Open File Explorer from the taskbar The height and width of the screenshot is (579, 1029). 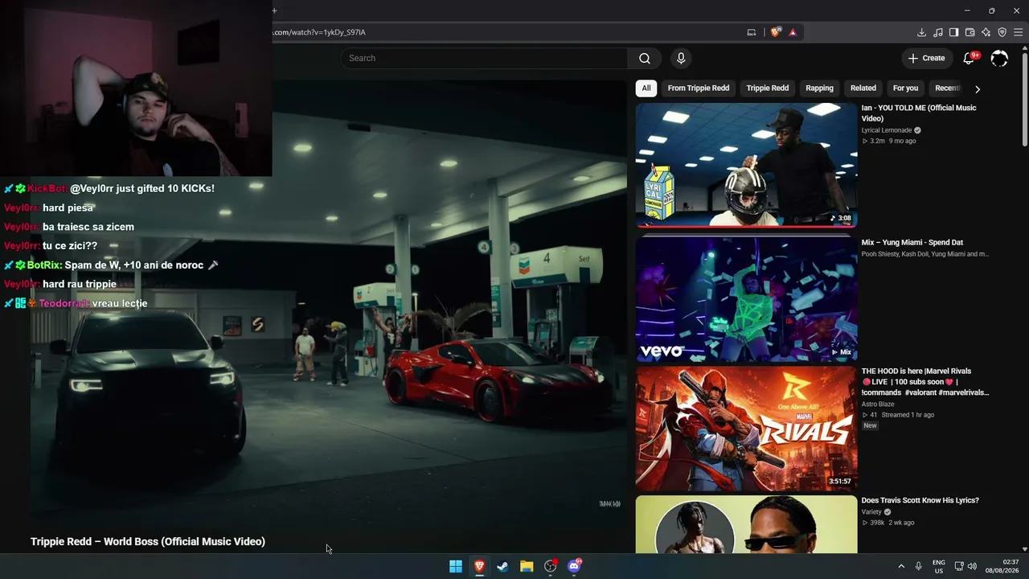[x=527, y=566]
